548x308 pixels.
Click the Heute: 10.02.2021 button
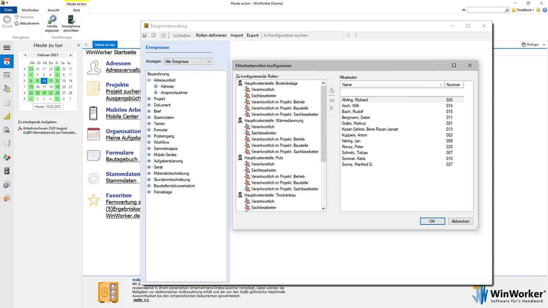tap(48, 106)
